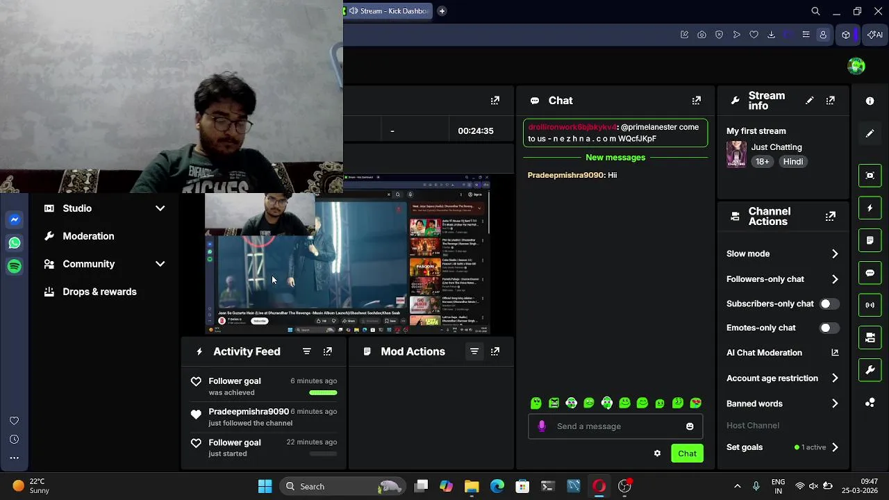Image resolution: width=889 pixels, height=500 pixels.
Task: Open the browser profile icon
Action: (823, 35)
